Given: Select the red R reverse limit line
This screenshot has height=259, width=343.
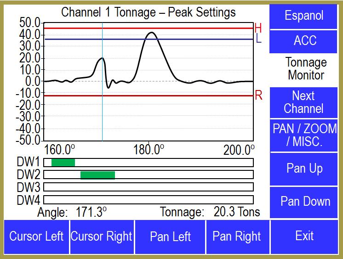Looking at the screenshot, I should point(184,96).
